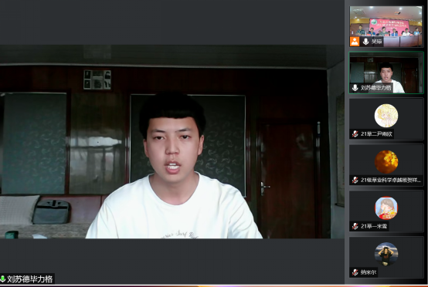This screenshot has width=428, height=287.
Task: Select the active speaker's small video thumbnail
Action: [x=386, y=73]
